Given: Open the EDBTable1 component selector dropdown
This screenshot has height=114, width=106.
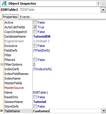Looking at the screenshot, I should (103, 10).
